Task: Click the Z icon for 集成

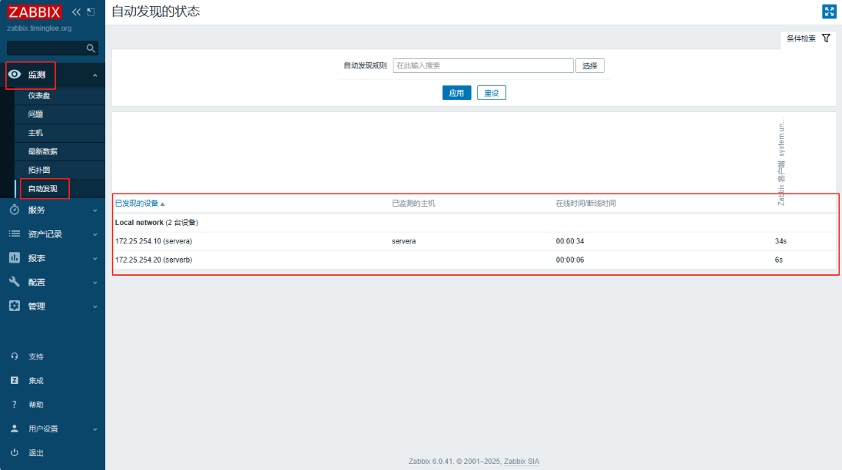Action: [15, 380]
